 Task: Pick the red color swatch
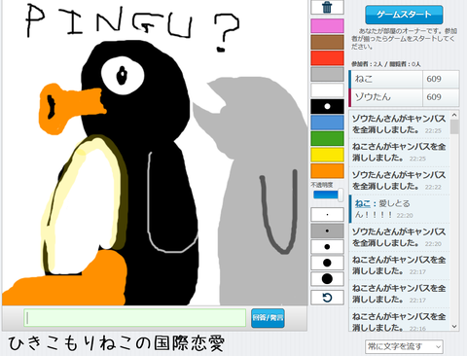click(x=327, y=58)
